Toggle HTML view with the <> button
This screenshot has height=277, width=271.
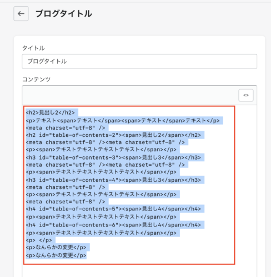coord(246,95)
